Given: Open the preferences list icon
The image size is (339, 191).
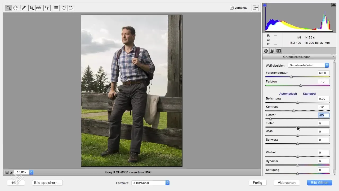Looking at the screenshot, I should [56, 8].
